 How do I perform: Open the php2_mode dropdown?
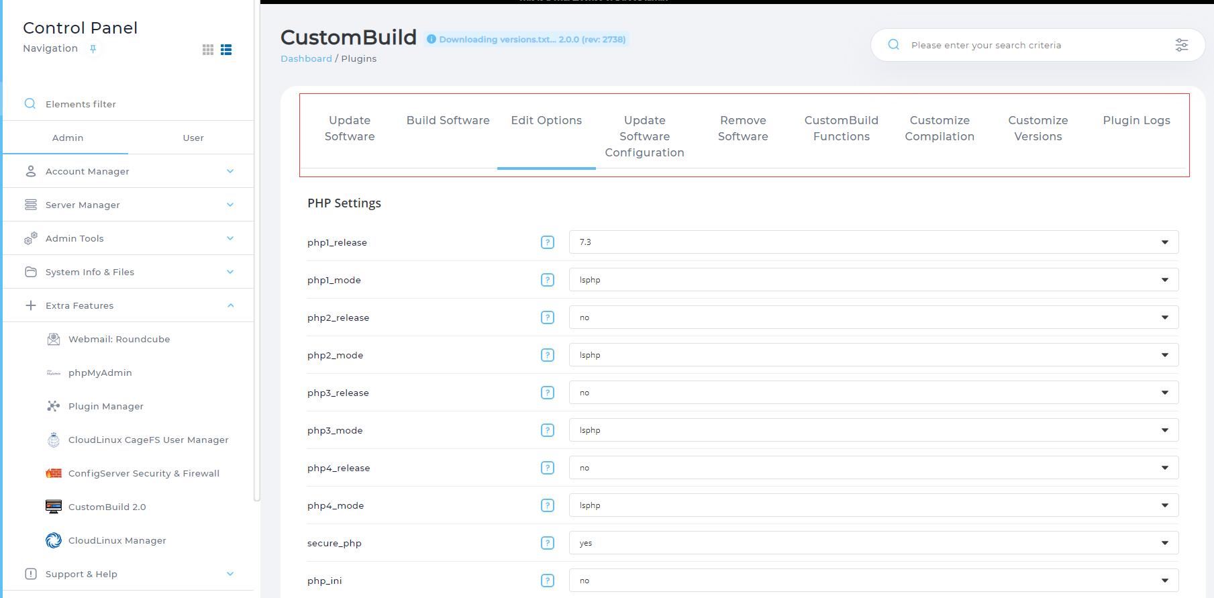pyautogui.click(x=874, y=355)
